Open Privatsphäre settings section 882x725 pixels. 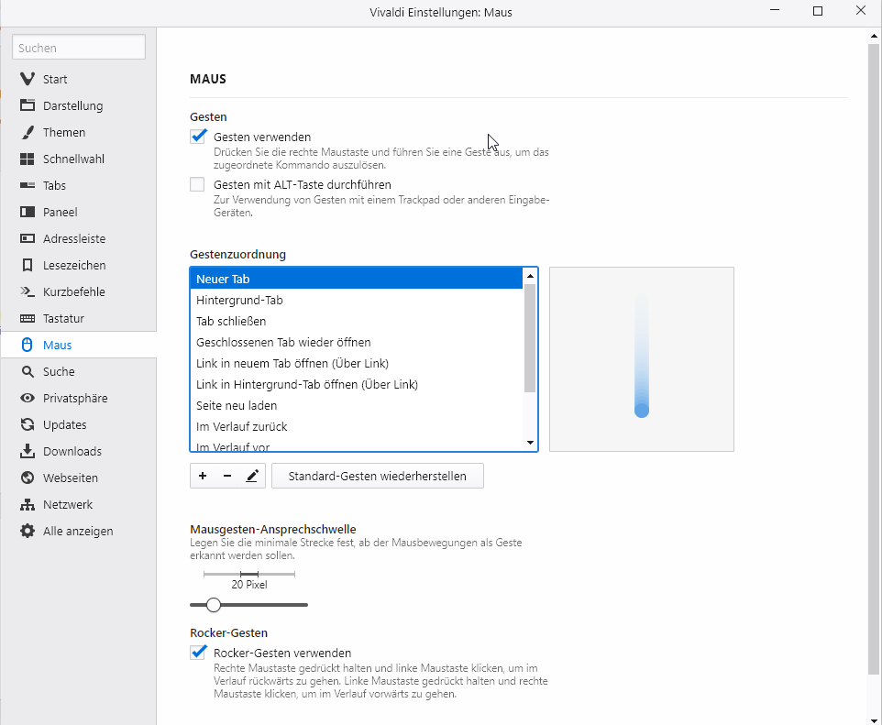[78, 398]
